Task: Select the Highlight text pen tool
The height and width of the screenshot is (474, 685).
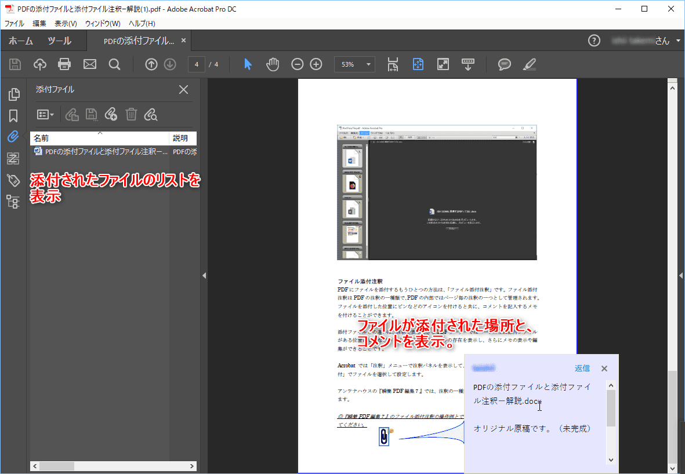Action: point(529,64)
